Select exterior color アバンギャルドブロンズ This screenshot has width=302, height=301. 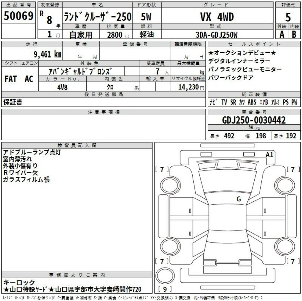pos(80,71)
